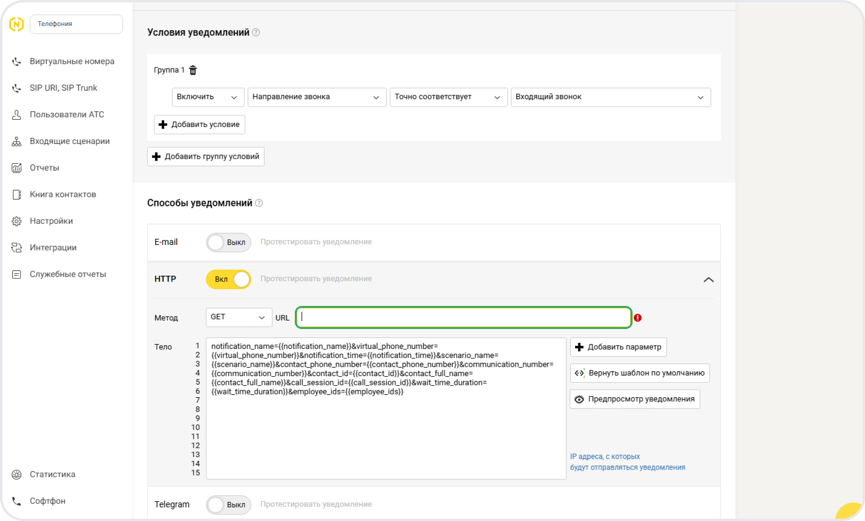This screenshot has width=865, height=521.
Task: Open the GET method dropdown
Action: (x=238, y=317)
